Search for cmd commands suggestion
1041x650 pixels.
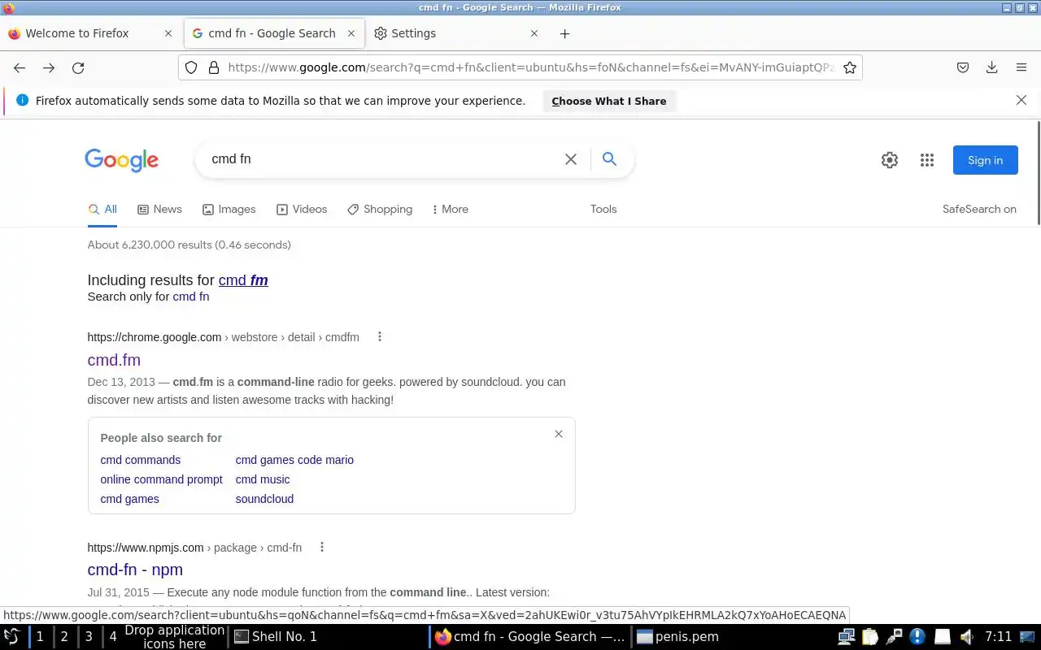[141, 460]
